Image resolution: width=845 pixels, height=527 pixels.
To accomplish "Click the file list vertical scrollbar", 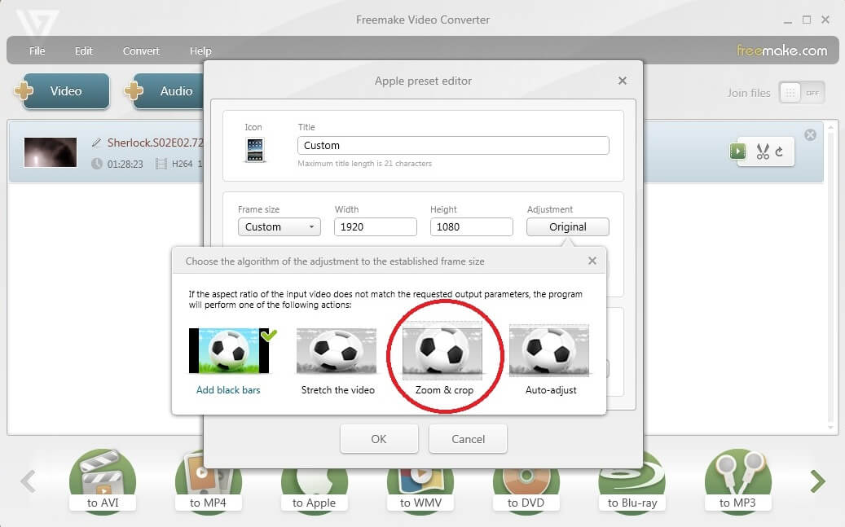I will pos(830,278).
